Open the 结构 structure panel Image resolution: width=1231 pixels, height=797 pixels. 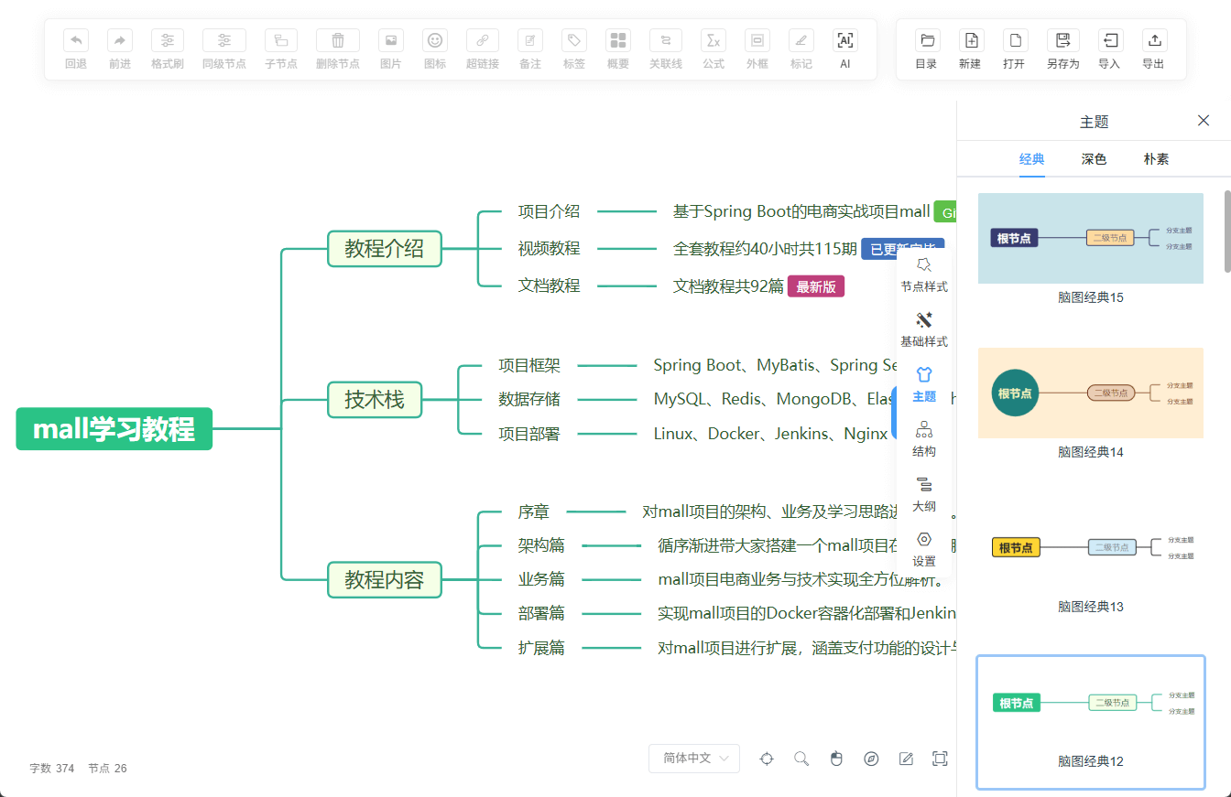(x=923, y=439)
